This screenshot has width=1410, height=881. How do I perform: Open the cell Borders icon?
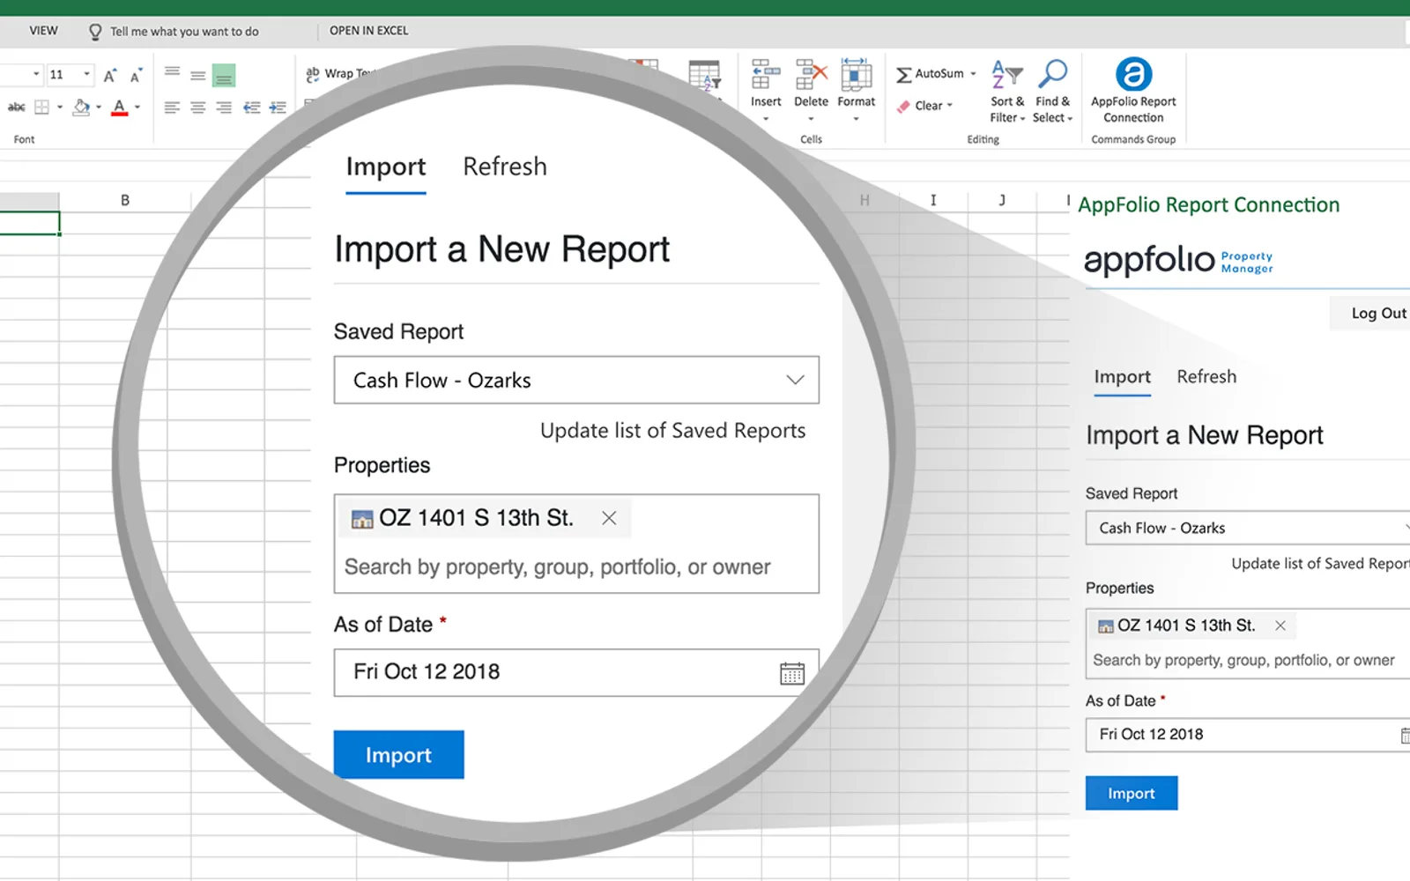(x=41, y=107)
